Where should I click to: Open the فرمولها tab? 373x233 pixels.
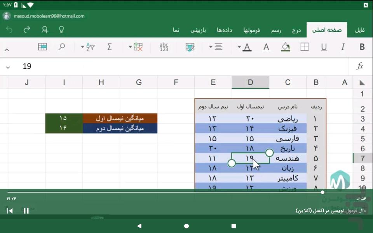pyautogui.click(x=252, y=30)
